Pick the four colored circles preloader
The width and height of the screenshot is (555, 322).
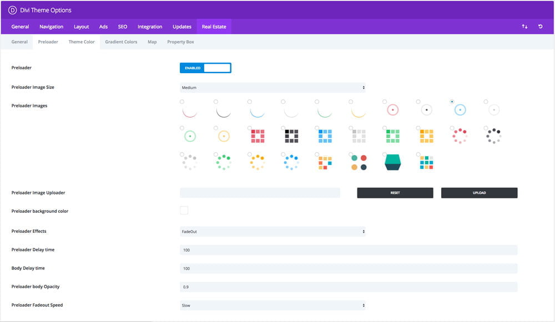(359, 162)
